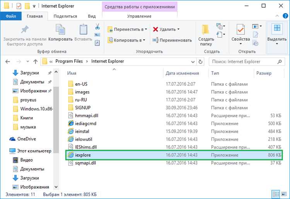
Task: Switch to the Управление tab
Action: click(139, 16)
